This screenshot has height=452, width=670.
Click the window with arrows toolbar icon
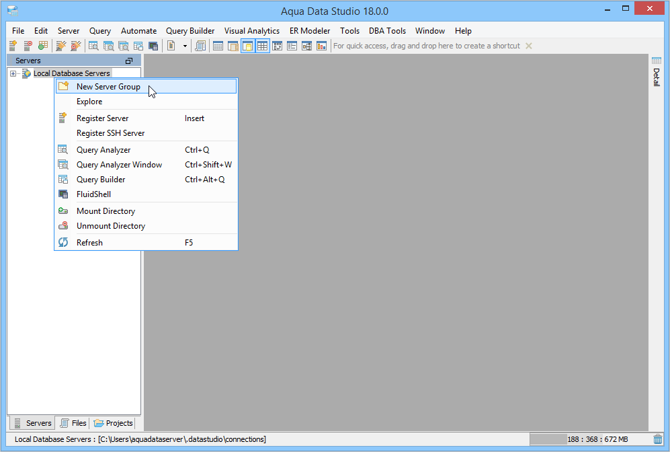coord(278,46)
